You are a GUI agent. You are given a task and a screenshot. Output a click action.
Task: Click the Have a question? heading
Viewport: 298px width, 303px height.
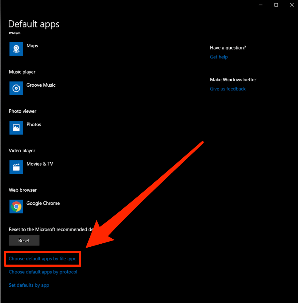228,48
